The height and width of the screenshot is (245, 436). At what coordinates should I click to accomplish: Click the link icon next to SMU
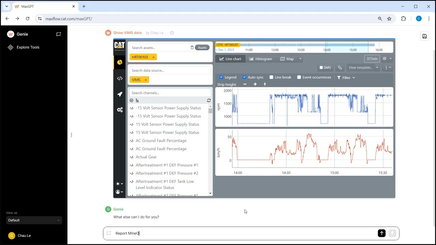[x=340, y=68]
